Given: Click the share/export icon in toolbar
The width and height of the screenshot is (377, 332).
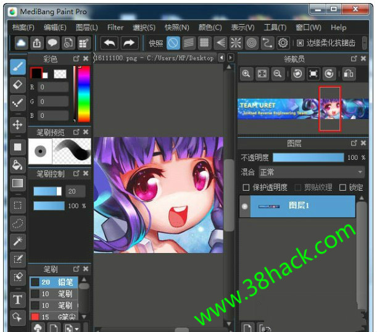Looking at the screenshot, I should pos(37,43).
